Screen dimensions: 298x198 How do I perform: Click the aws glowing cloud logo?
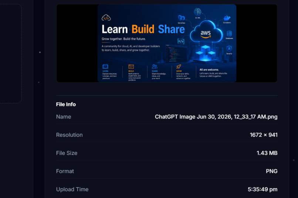point(206,32)
